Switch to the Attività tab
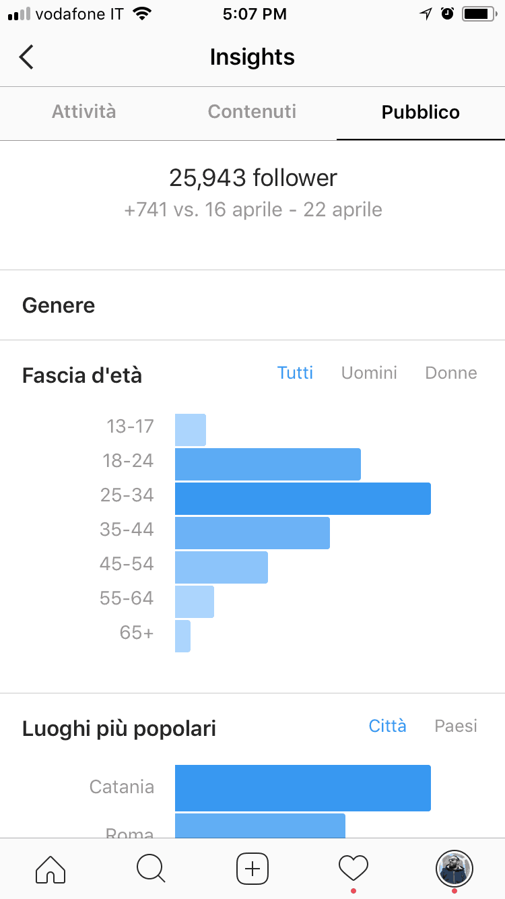The height and width of the screenshot is (899, 505). pos(84,112)
